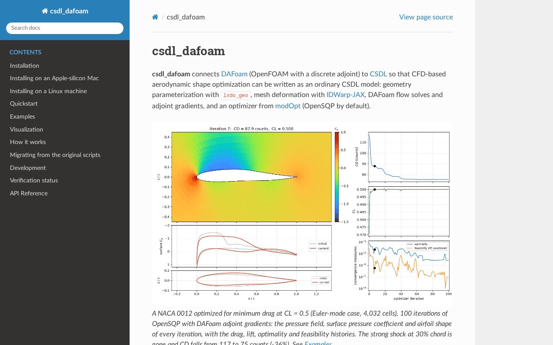Image resolution: width=553 pixels, height=345 pixels.
Task: Open the csdl_dafoam project home link in the sidebar
Action: click(x=65, y=11)
